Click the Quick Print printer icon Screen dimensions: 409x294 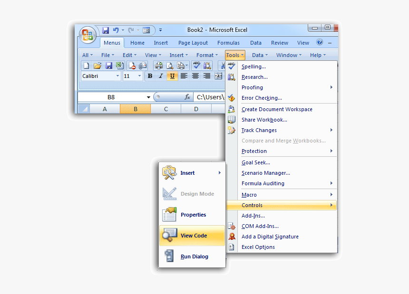(x=158, y=66)
